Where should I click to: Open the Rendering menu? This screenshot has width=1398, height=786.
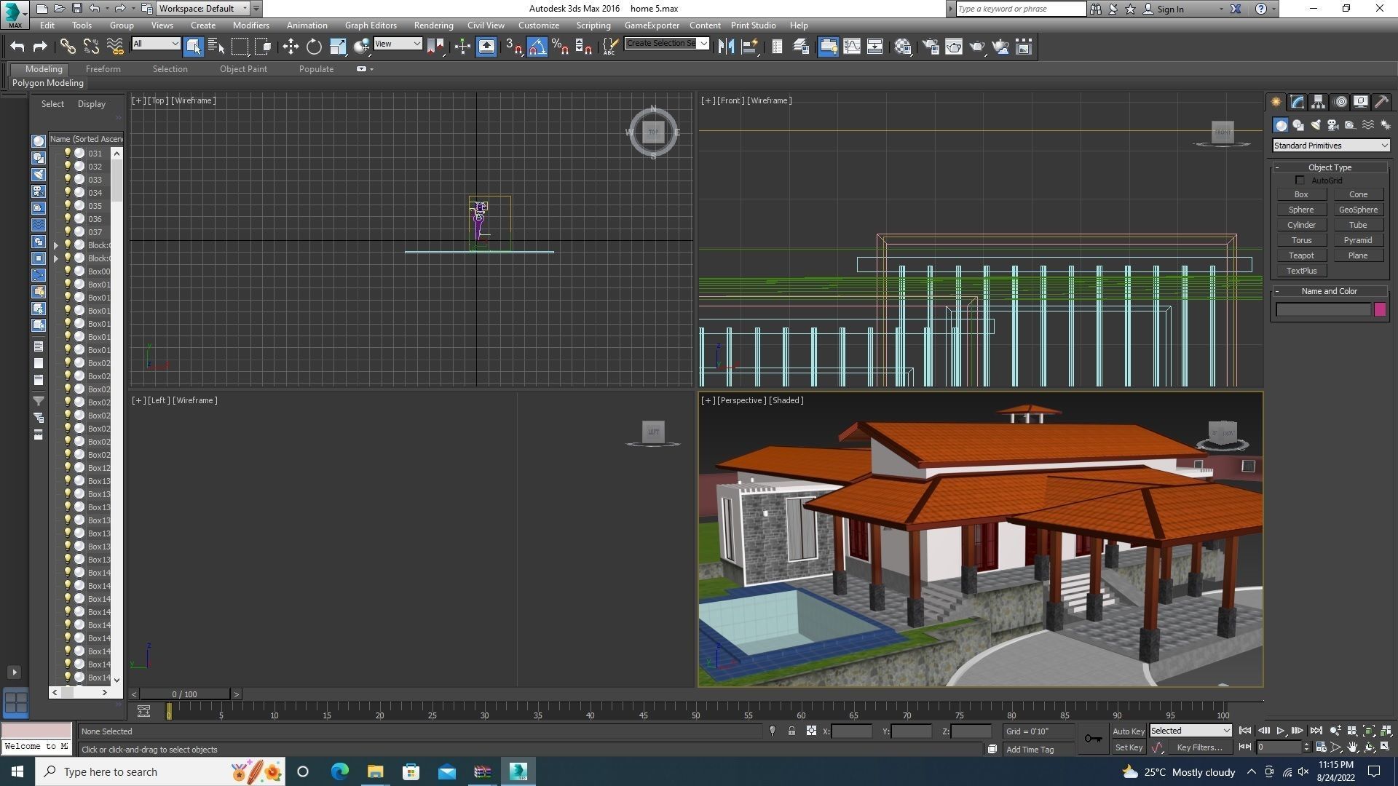tap(433, 25)
